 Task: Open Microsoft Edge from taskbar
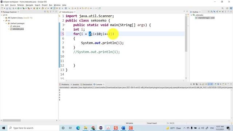[78, 128]
